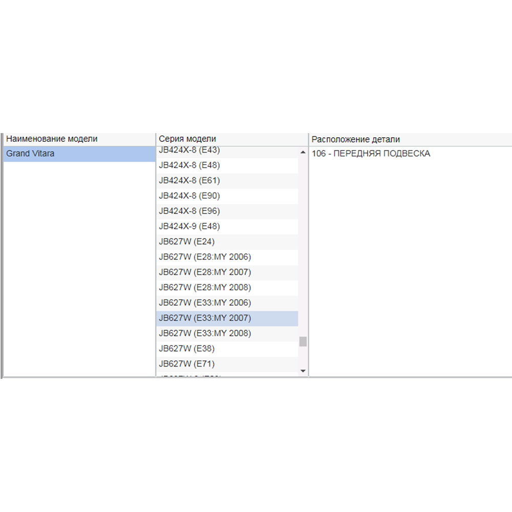Image resolution: width=512 pixels, height=512 pixels.
Task: Select series JB627W (E28:MY 2006)
Action: (x=205, y=257)
